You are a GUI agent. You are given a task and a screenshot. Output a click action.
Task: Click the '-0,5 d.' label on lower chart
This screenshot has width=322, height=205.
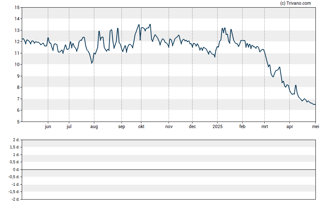pyautogui.click(x=14, y=177)
